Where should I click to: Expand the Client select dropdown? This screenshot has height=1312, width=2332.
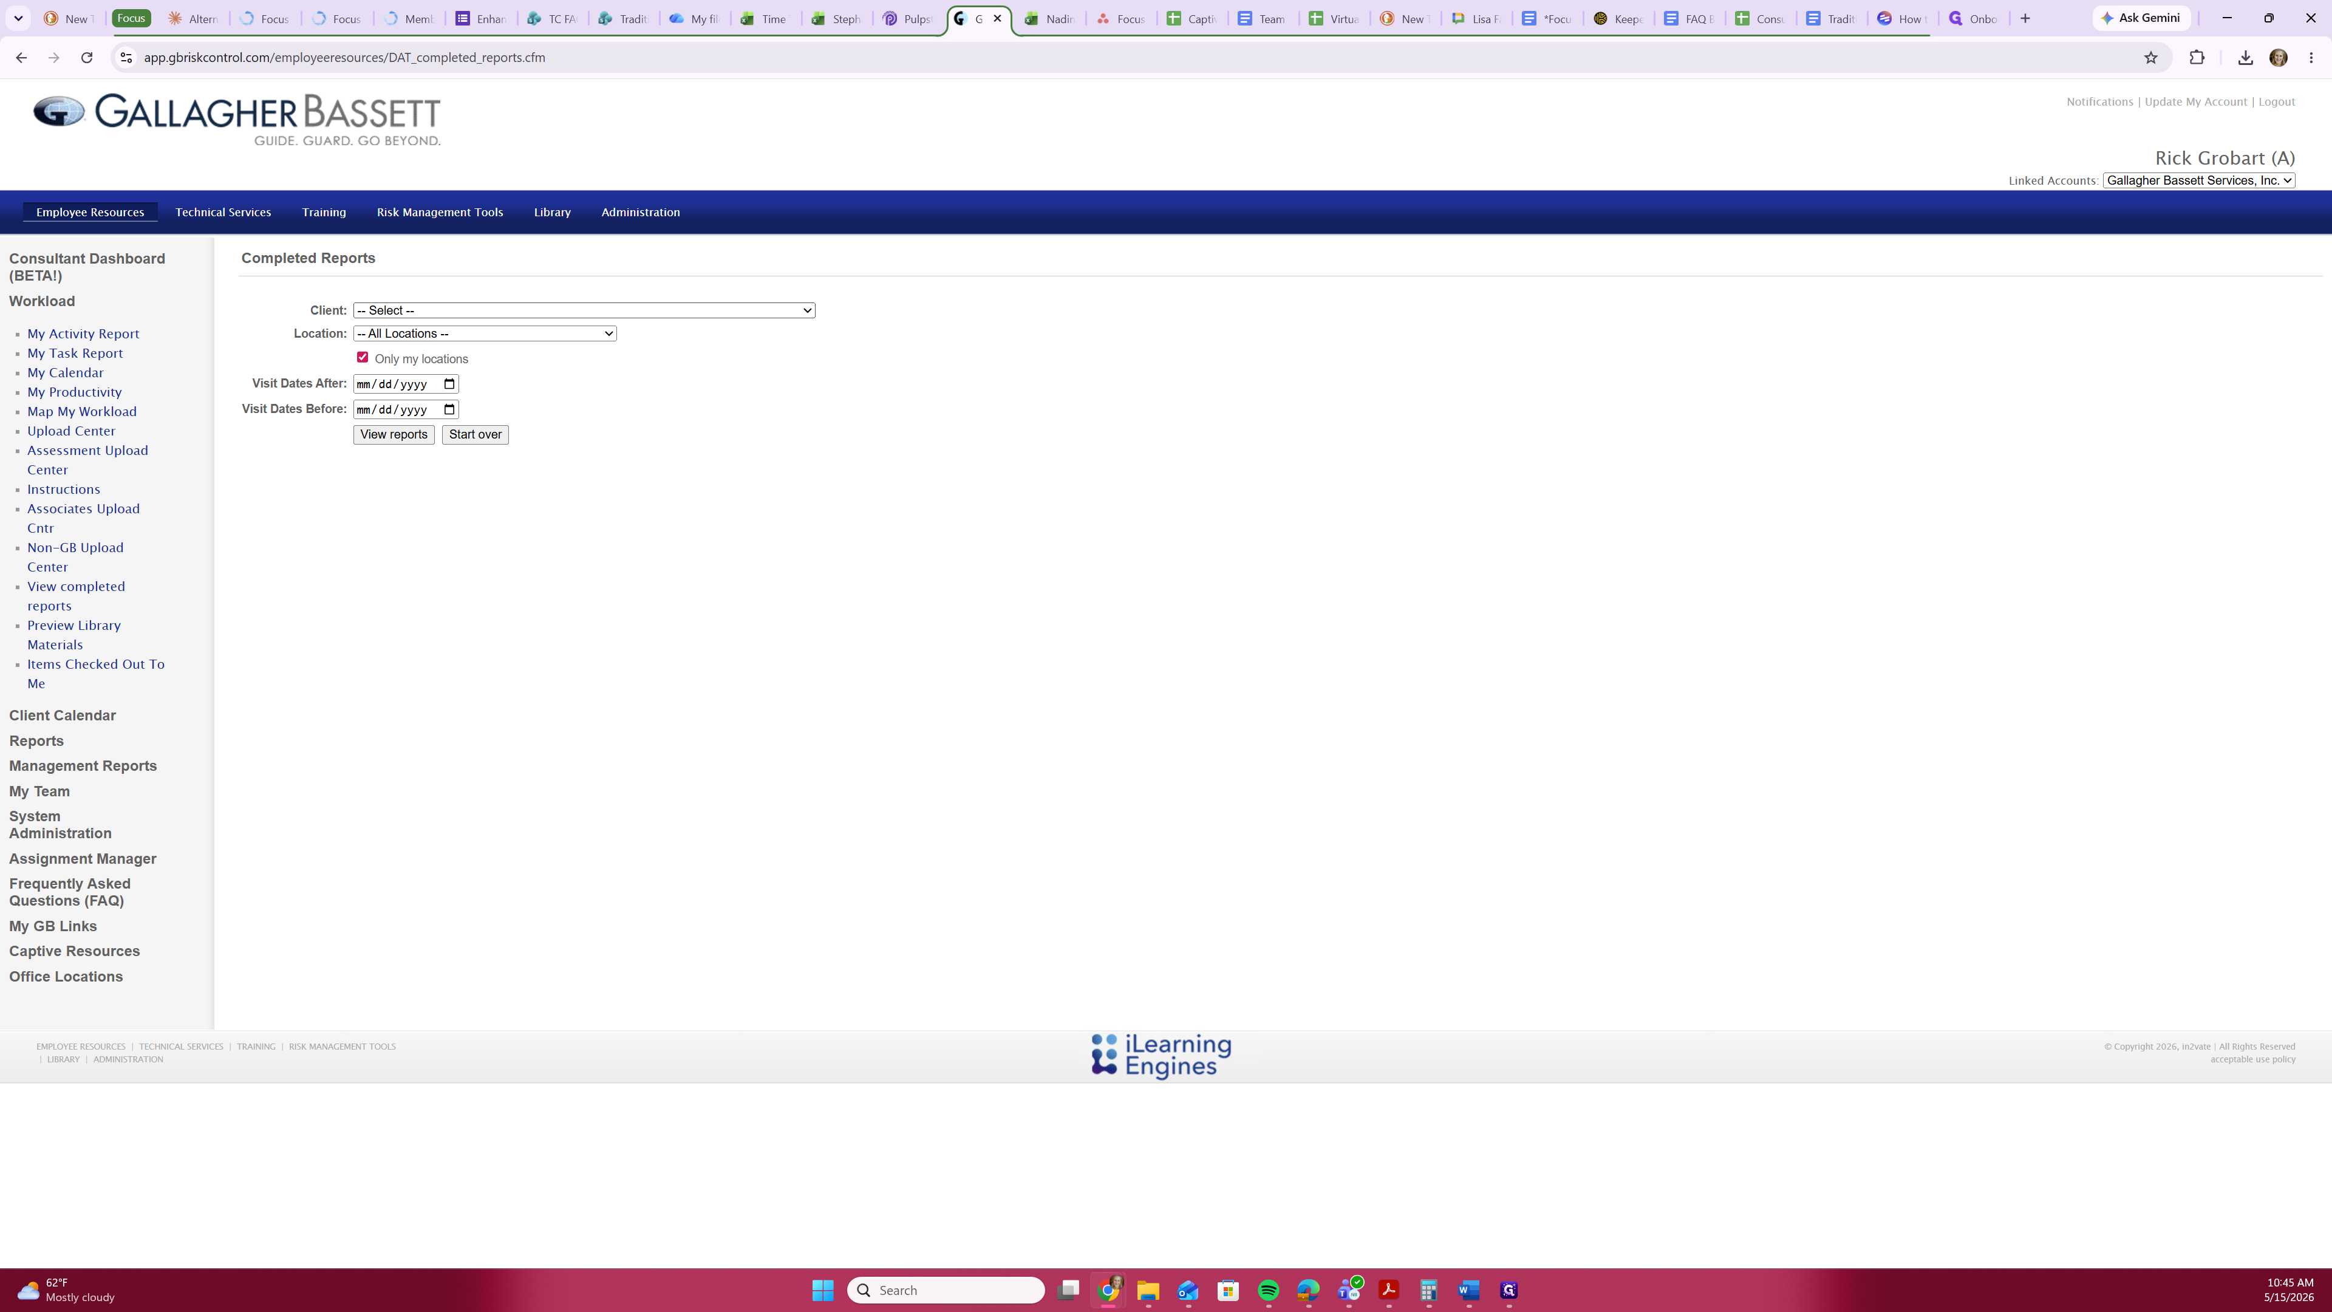tap(584, 310)
